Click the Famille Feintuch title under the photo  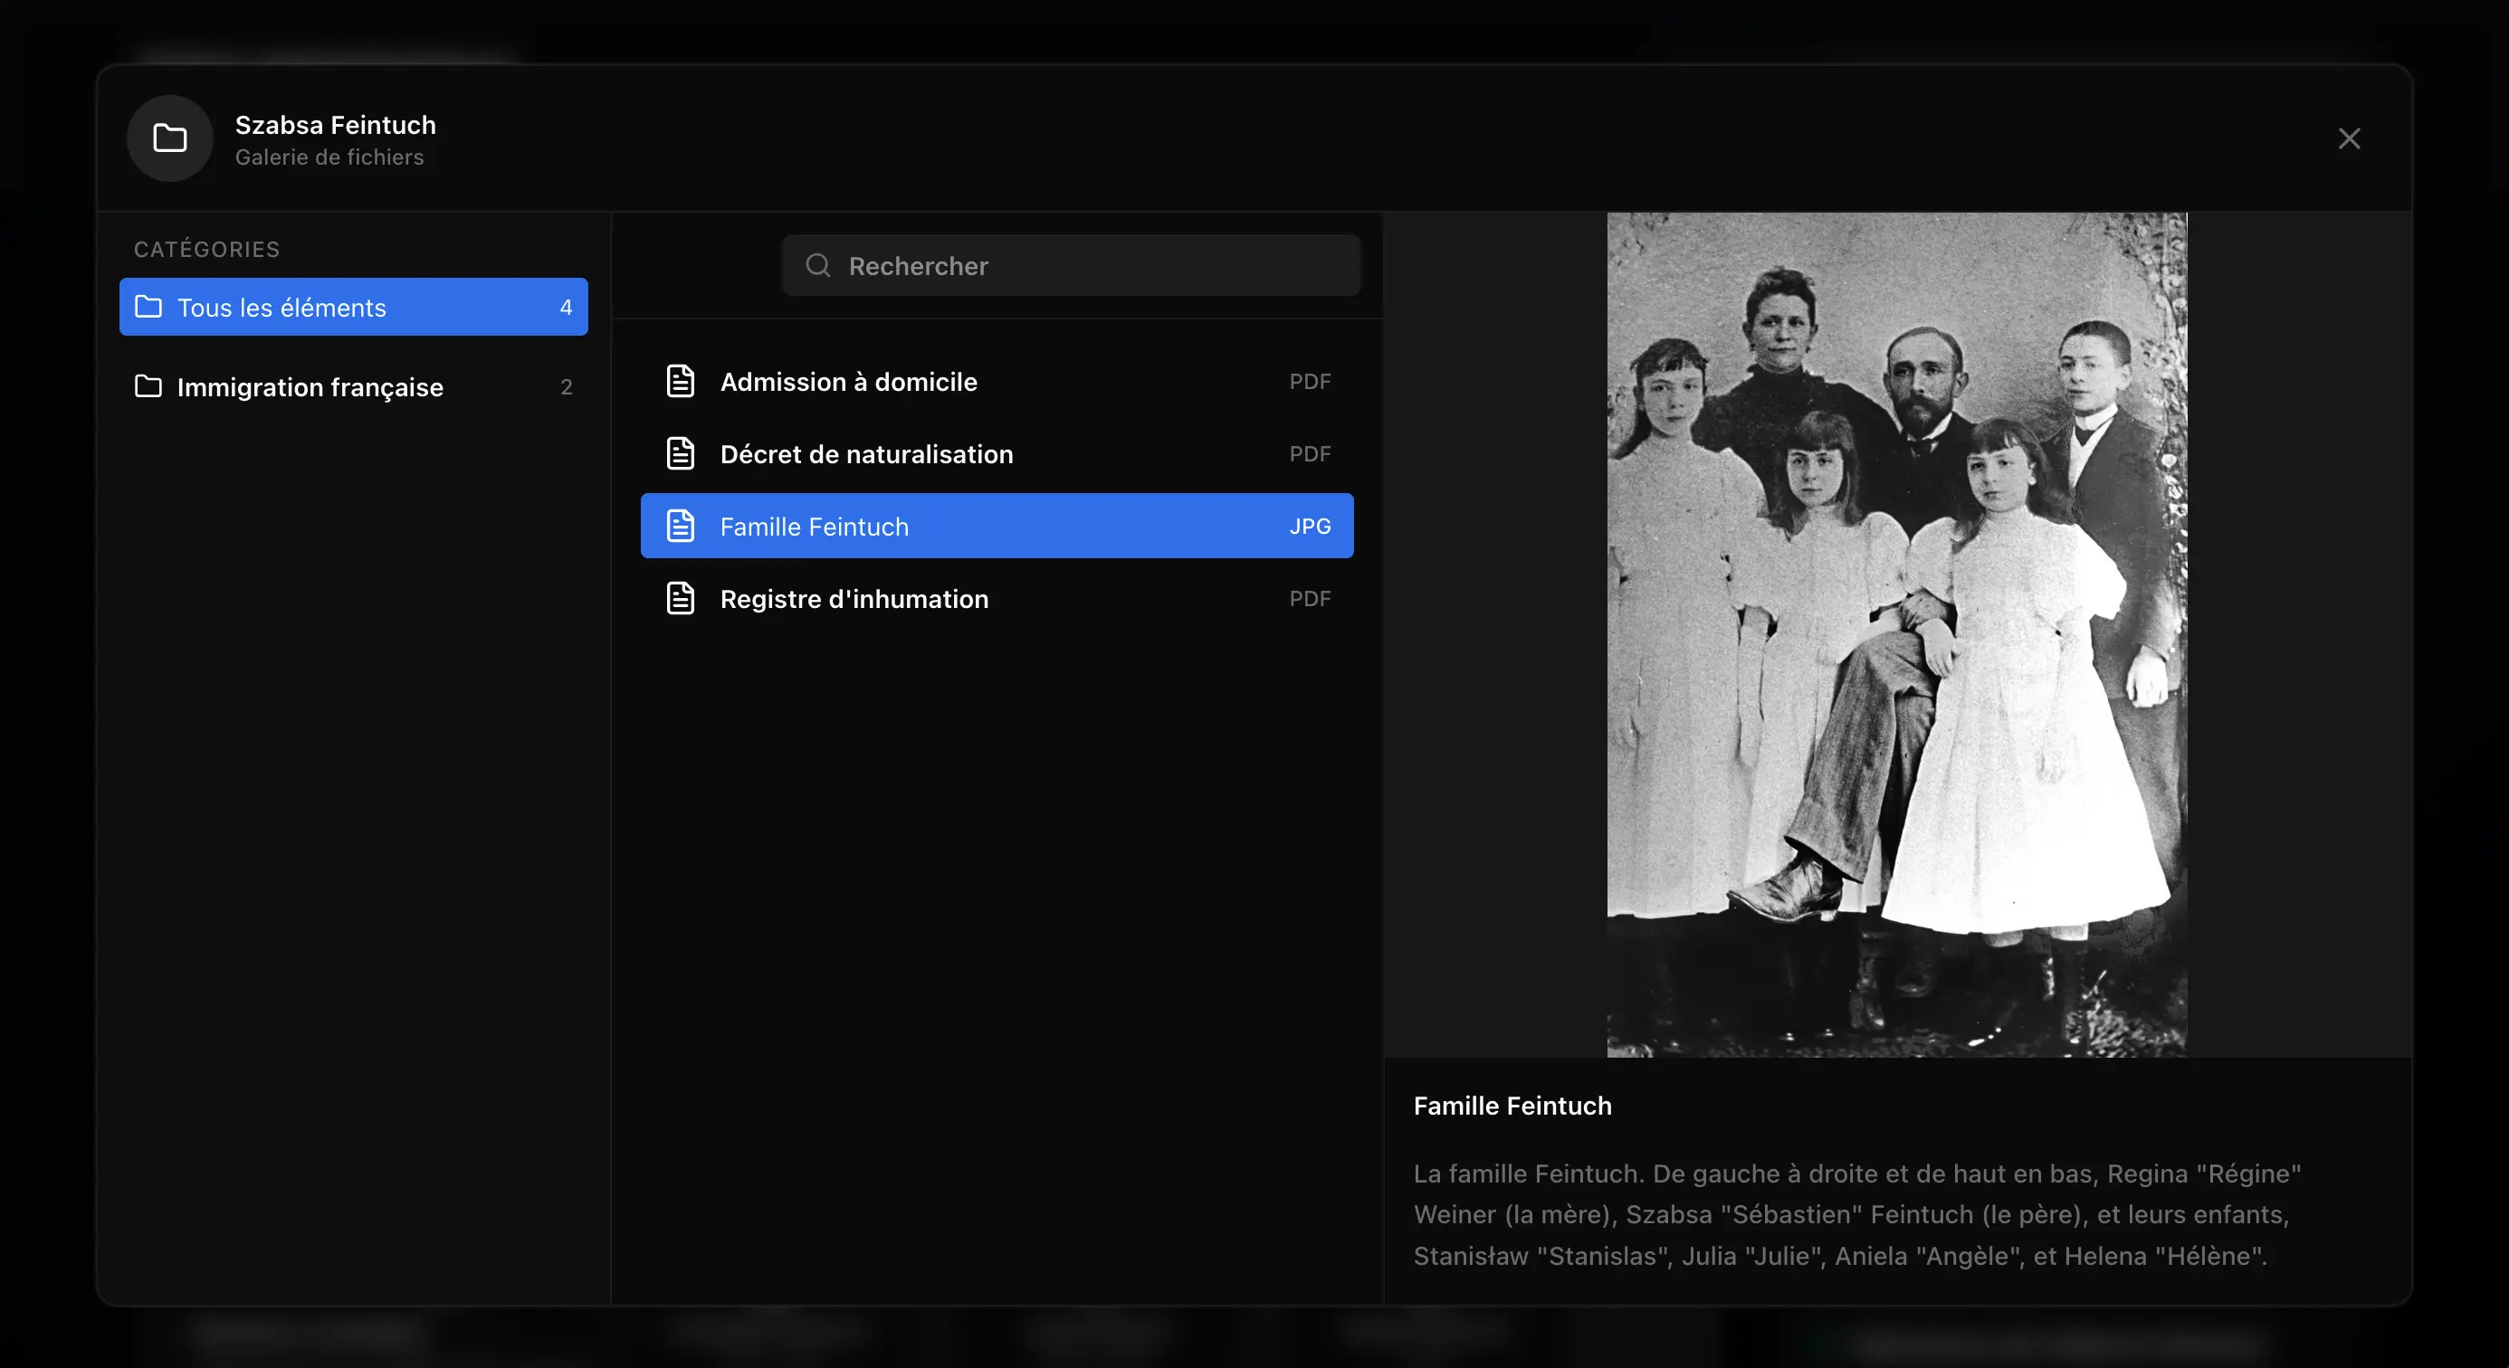point(1512,1107)
